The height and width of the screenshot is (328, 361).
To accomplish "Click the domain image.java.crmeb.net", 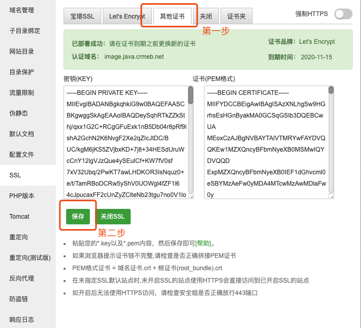I will pos(134,57).
